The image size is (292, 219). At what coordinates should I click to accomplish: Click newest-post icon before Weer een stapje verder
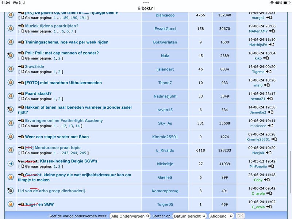pos(21,137)
